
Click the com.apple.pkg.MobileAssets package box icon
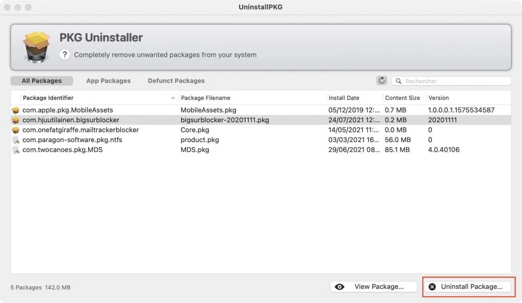[x=16, y=110]
